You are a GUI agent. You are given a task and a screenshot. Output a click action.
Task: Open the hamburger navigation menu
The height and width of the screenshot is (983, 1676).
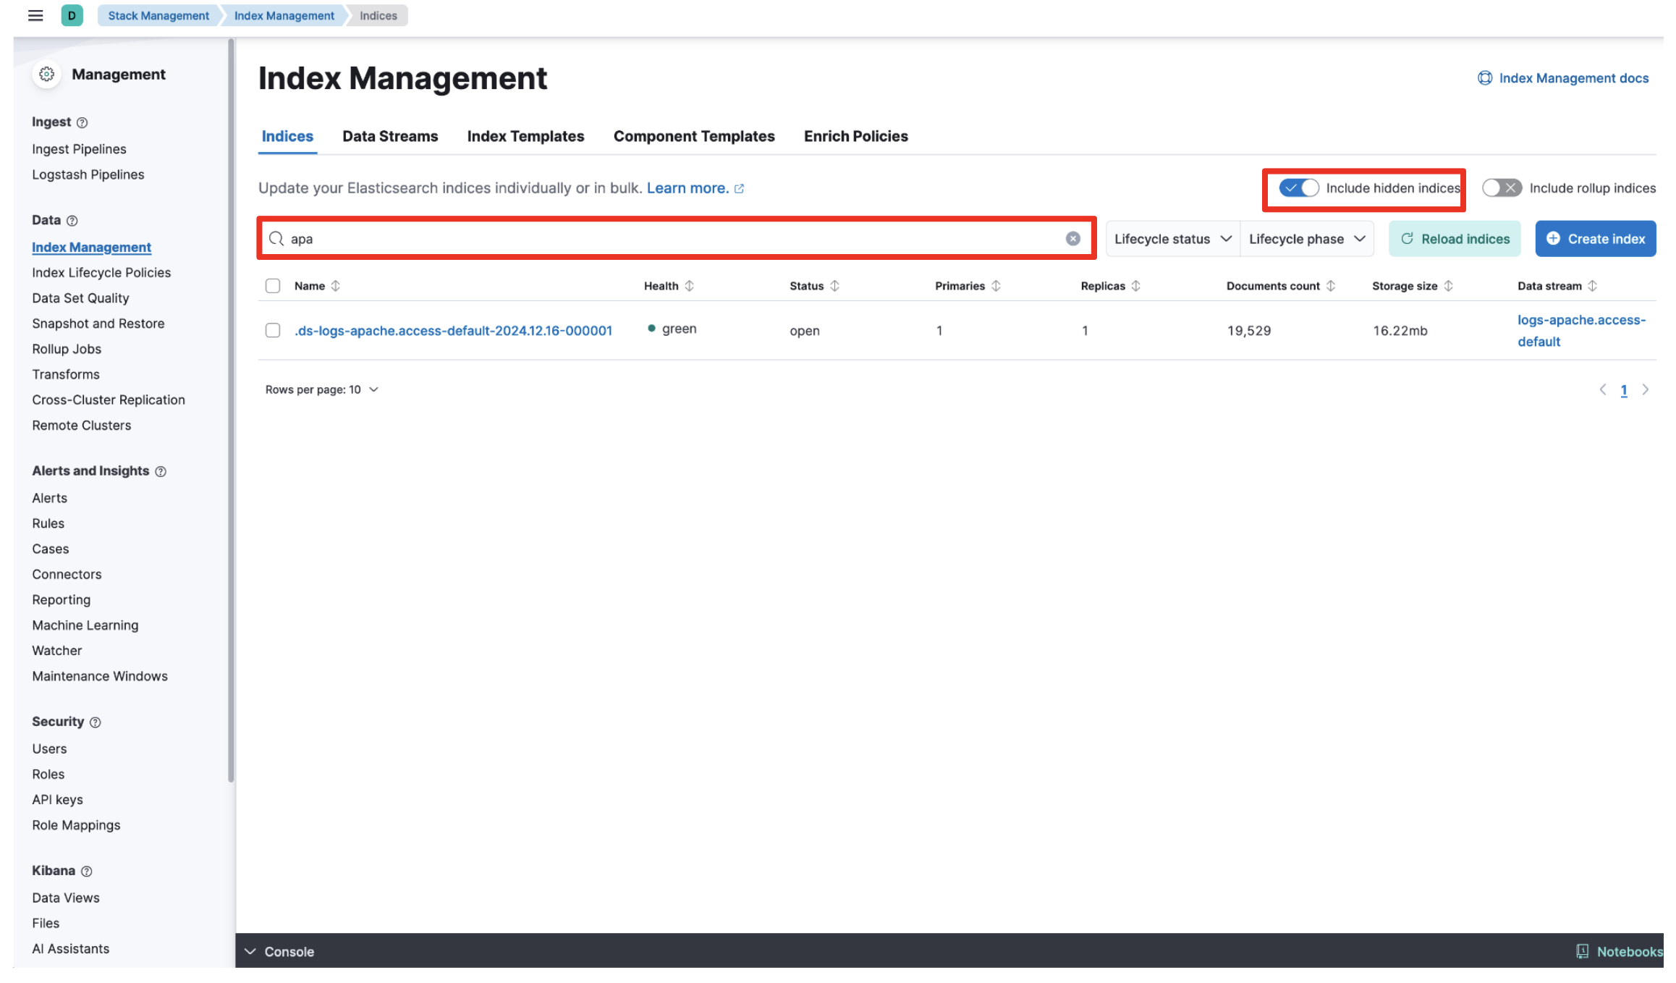35,15
